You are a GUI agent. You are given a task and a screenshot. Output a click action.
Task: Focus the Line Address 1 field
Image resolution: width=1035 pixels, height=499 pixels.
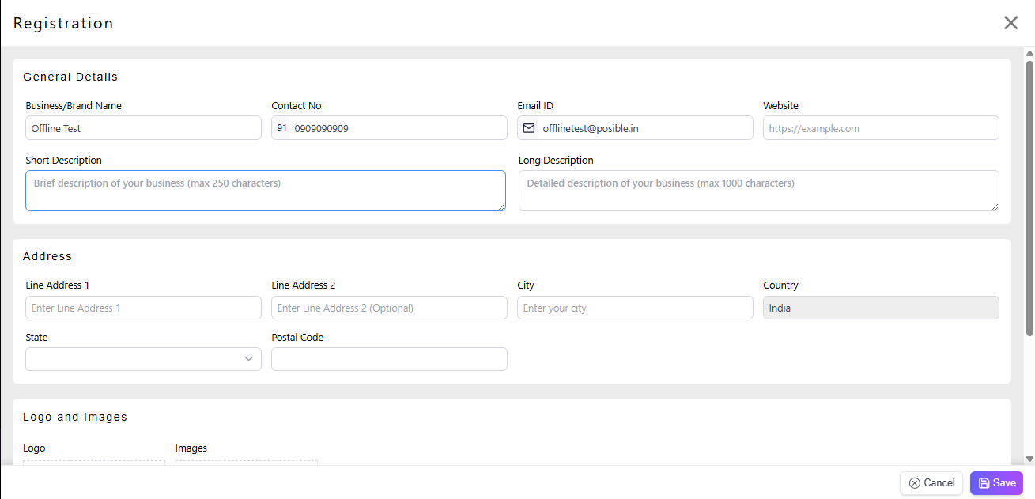[143, 308]
